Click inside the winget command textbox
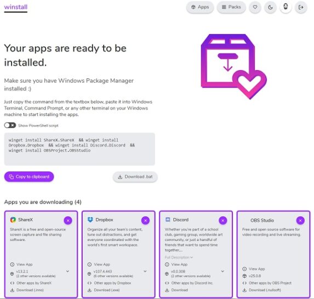 tap(79, 149)
